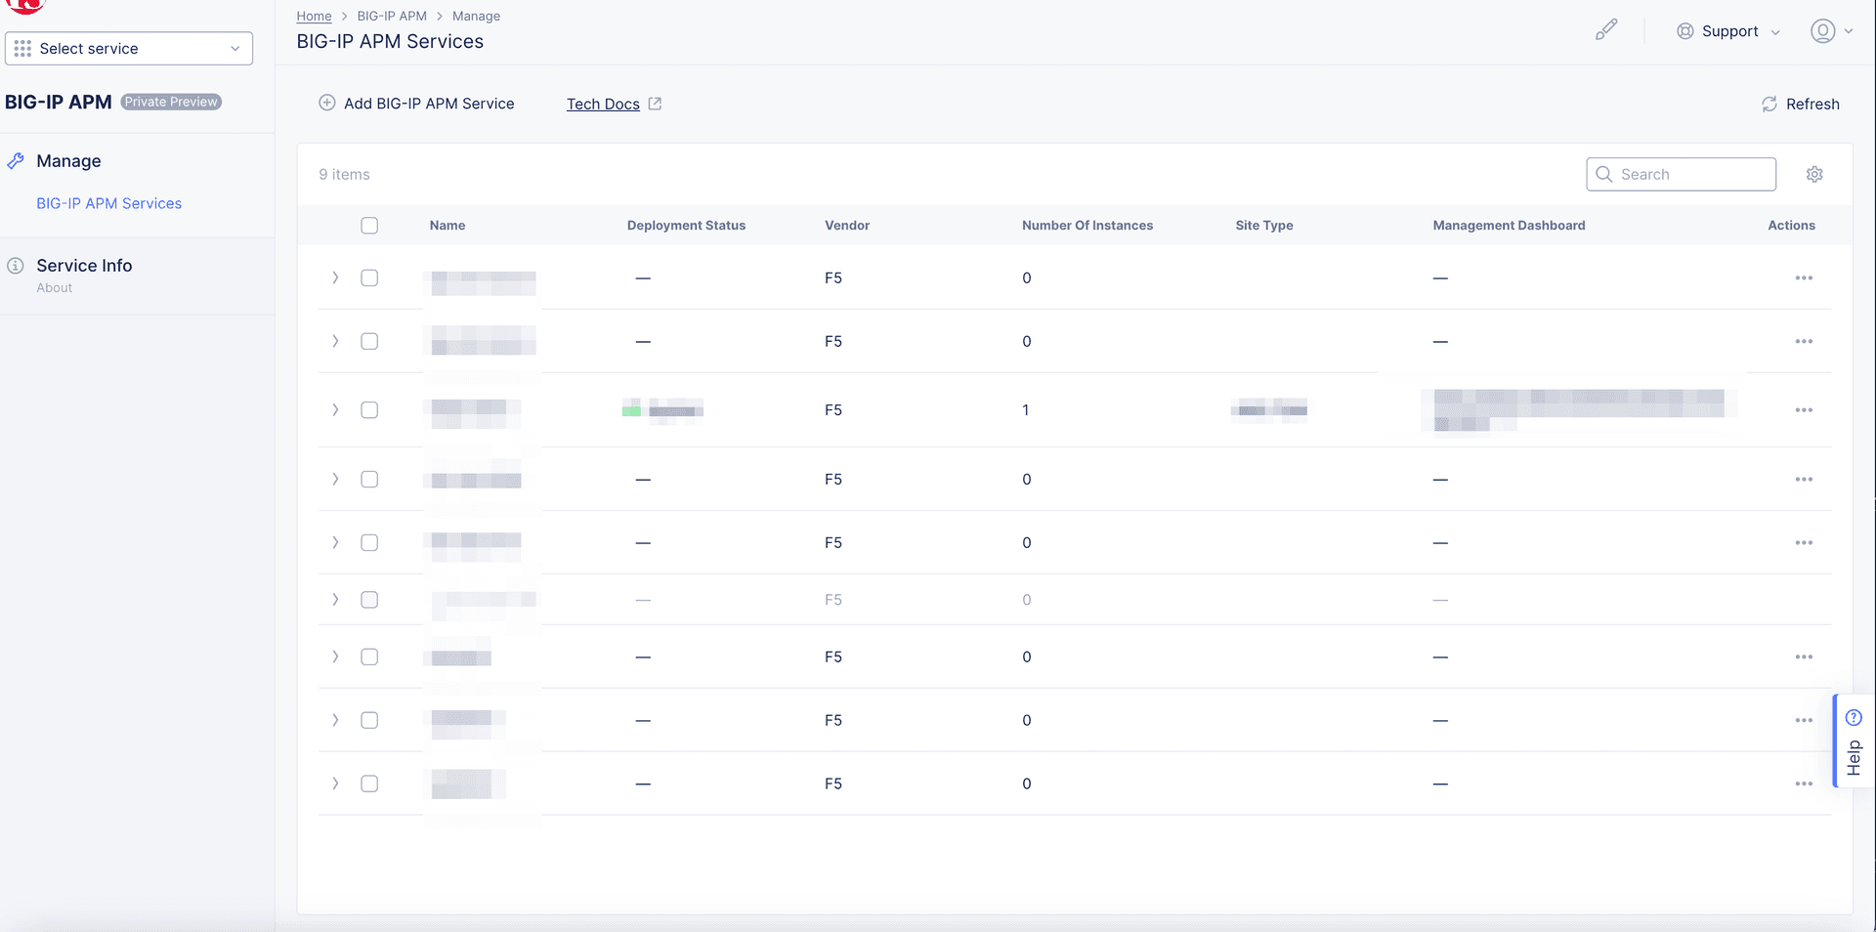
Task: Click inside the Search field
Action: pyautogui.click(x=1690, y=174)
